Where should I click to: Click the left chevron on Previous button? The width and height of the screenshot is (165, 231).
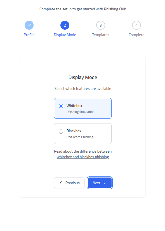point(61,183)
